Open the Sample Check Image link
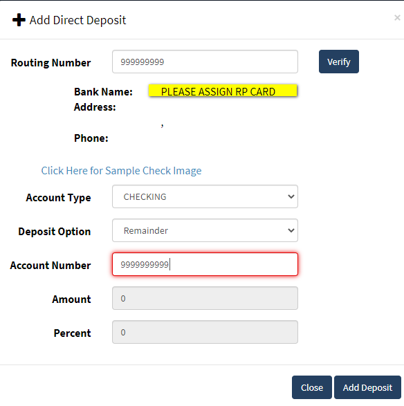Image resolution: width=404 pixels, height=406 pixels. click(121, 171)
